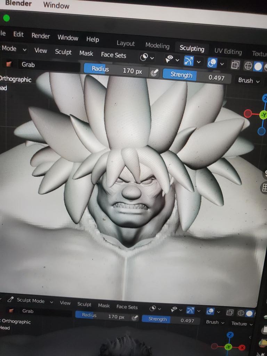This screenshot has width=267, height=356.
Task: Click Grab brush icon in lower tool settings
Action: [11, 310]
